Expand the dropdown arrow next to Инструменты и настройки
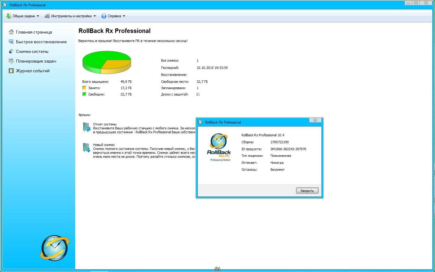 coord(95,16)
